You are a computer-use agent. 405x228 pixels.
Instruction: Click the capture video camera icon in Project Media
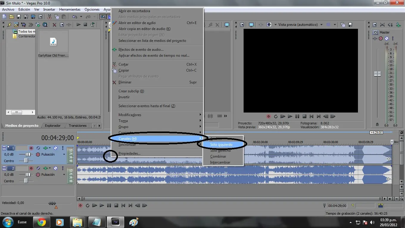point(24,25)
